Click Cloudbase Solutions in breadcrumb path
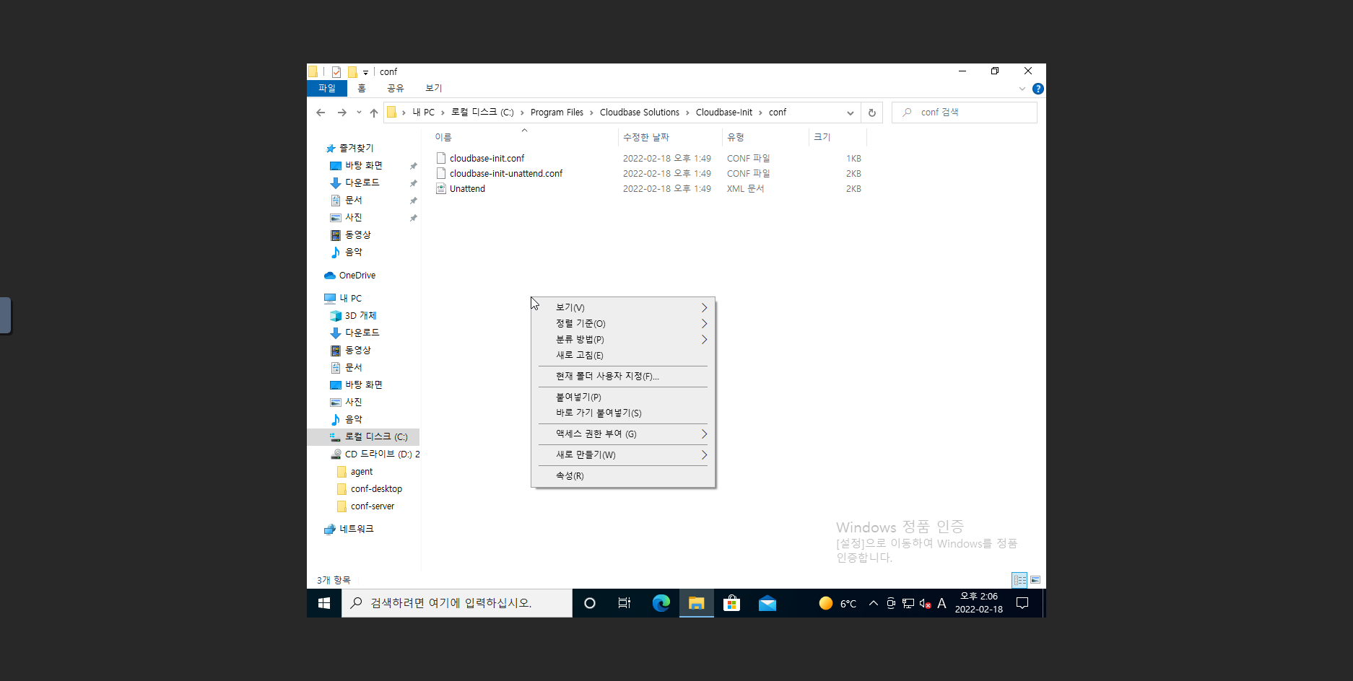 coord(639,113)
